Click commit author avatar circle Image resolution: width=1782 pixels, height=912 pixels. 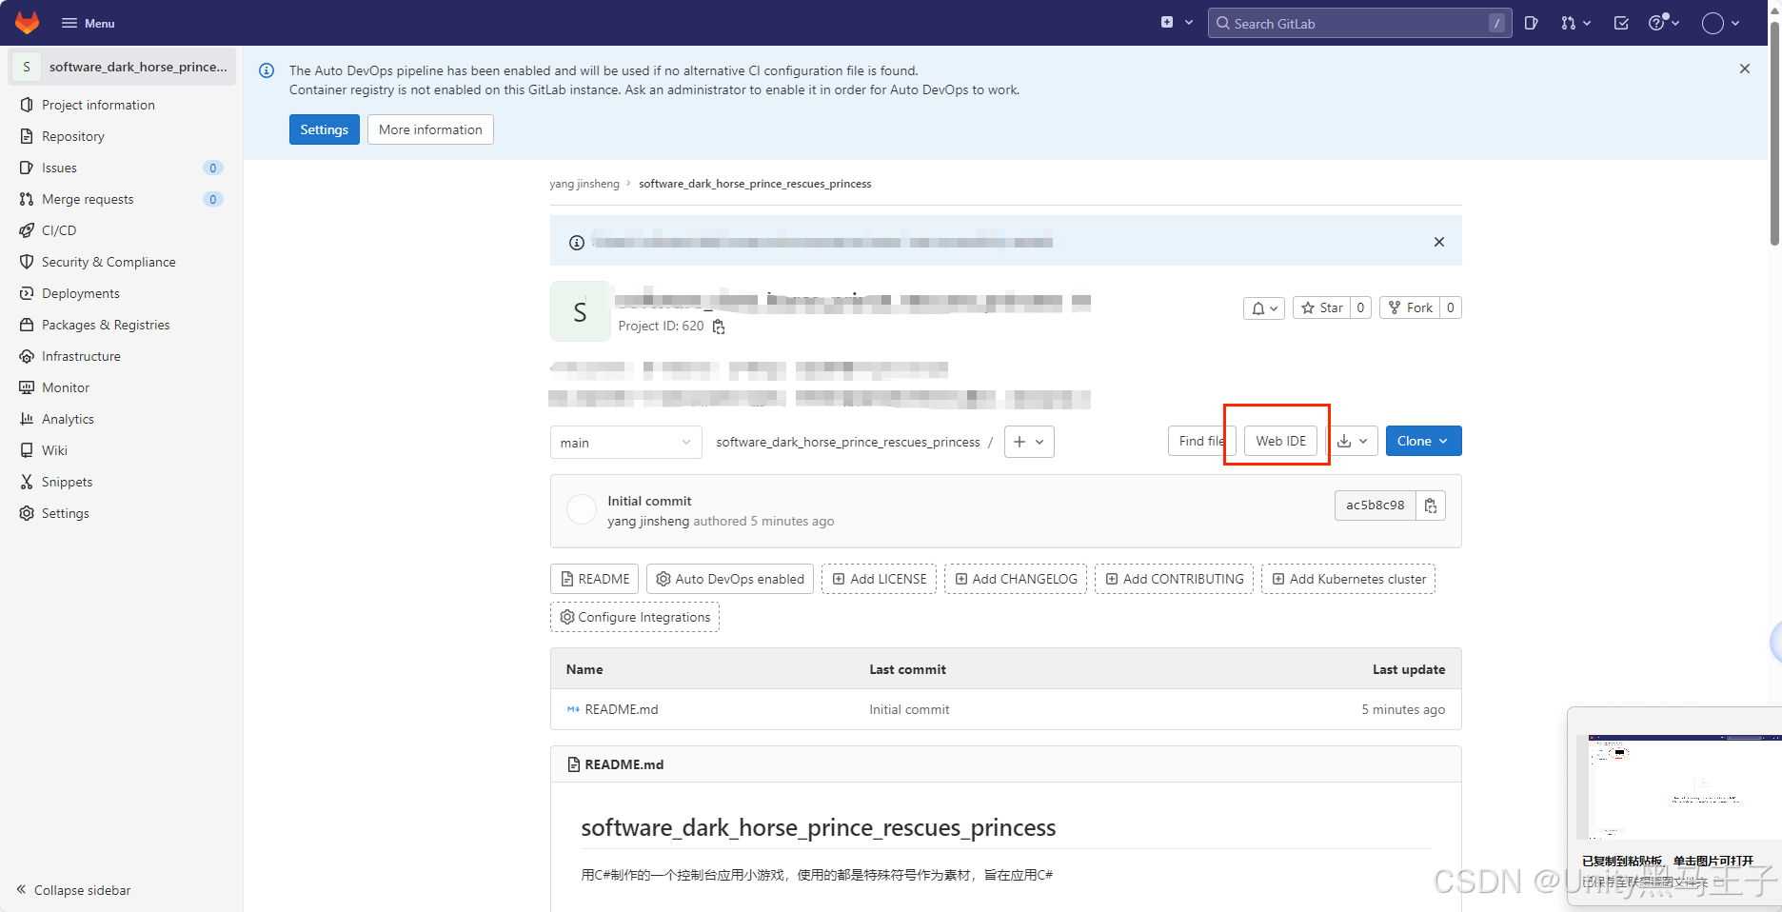click(x=581, y=510)
